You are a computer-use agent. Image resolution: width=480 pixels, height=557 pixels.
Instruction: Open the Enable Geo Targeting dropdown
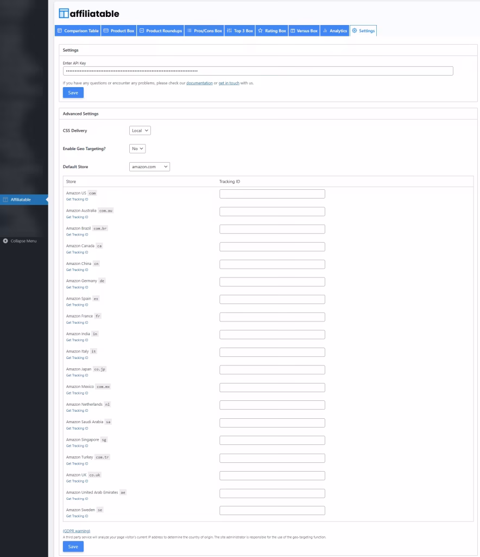point(137,148)
